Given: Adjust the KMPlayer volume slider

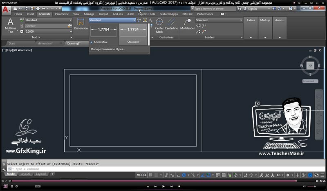Looking at the screenshot, I should pos(316,187).
